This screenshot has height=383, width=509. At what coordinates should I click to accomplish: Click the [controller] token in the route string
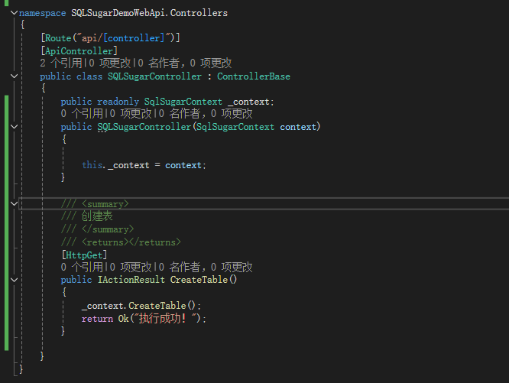point(134,38)
